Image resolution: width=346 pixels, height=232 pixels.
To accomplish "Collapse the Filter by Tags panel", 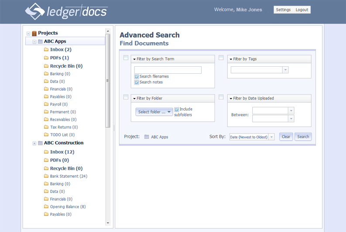I will [231, 59].
